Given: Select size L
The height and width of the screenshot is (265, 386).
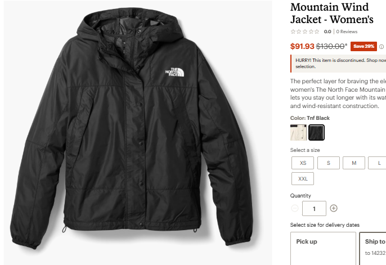Looking at the screenshot, I should pos(378,163).
